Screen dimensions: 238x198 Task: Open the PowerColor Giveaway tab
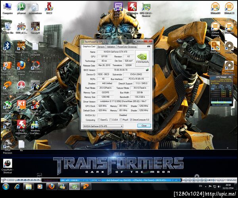point(127,46)
